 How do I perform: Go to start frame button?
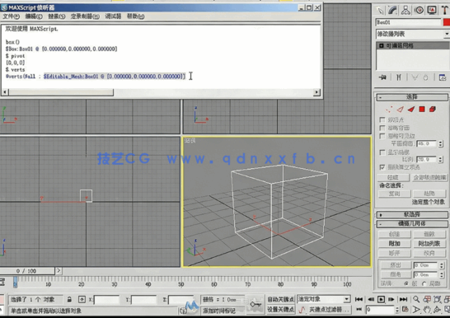click(359, 299)
